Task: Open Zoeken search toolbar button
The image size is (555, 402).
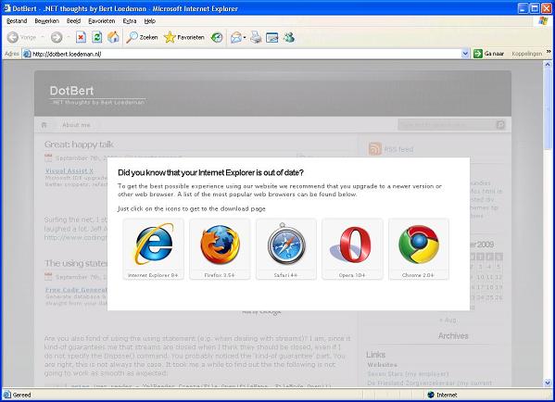Action: click(142, 37)
